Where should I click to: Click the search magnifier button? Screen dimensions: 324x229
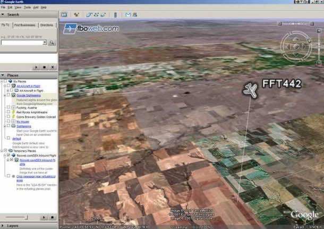[52, 43]
